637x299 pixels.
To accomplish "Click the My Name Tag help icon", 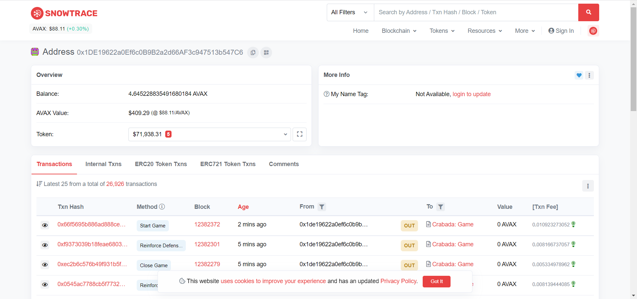I will [326, 94].
